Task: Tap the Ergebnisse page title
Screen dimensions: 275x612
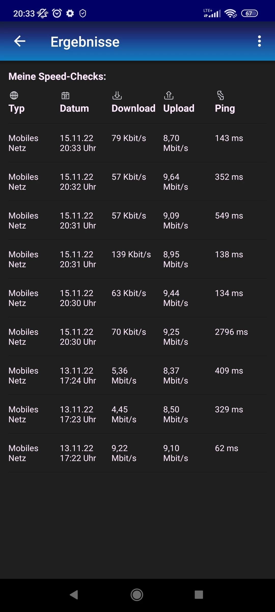Action: point(85,42)
